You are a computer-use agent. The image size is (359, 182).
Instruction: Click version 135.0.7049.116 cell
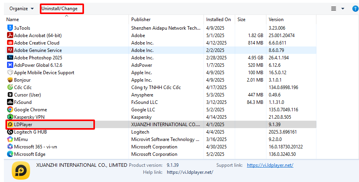284,110
